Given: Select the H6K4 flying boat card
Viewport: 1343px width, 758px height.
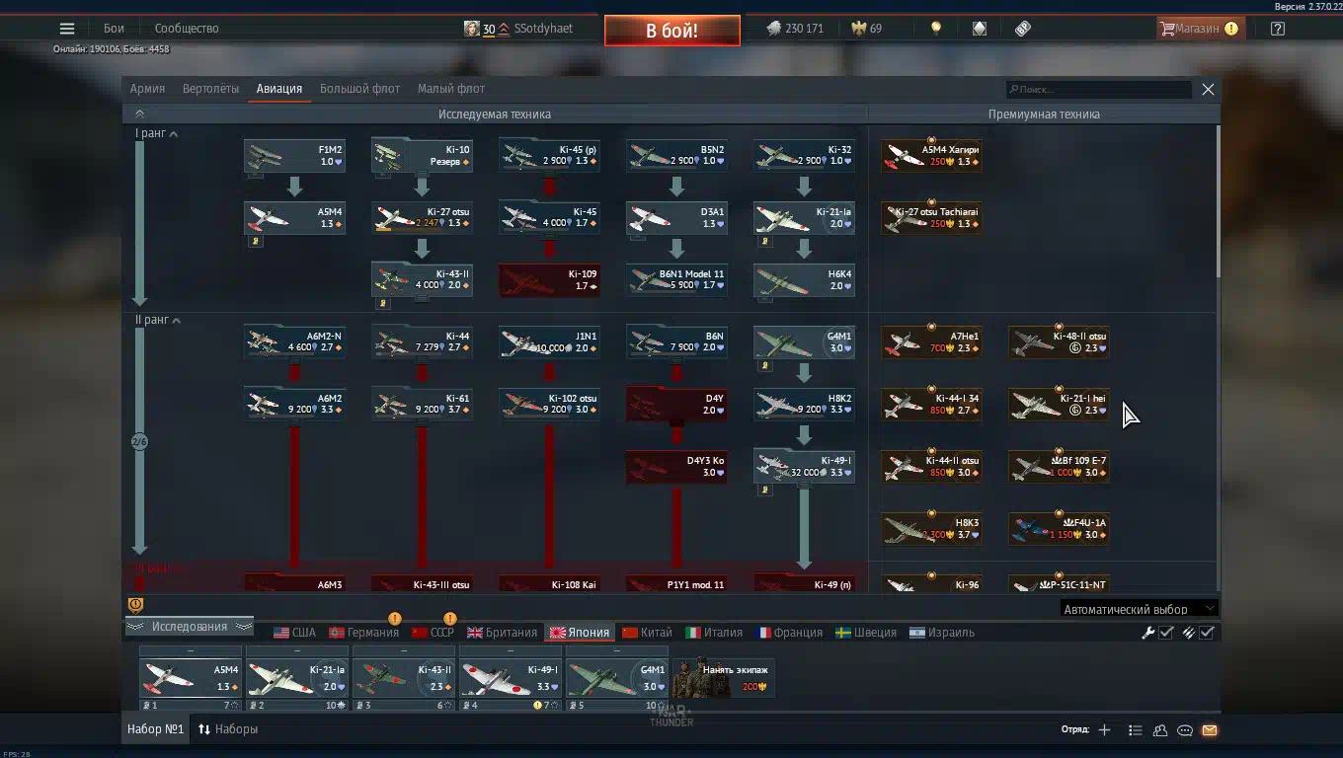Looking at the screenshot, I should coord(804,280).
